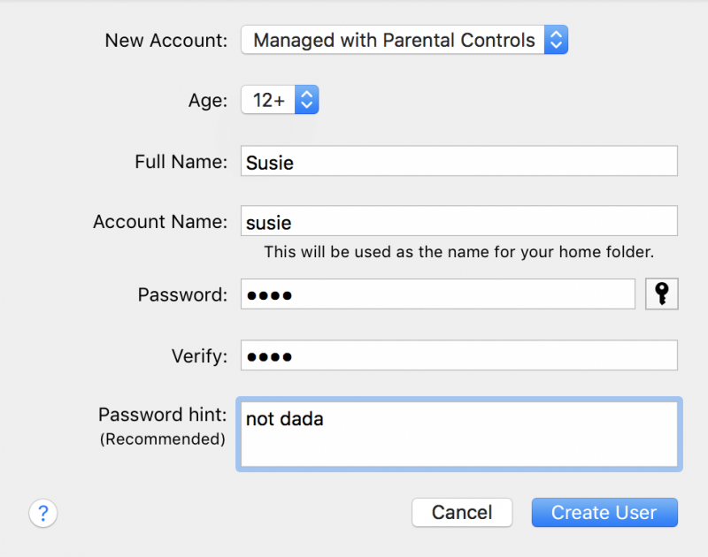708x557 pixels.
Task: Click inside the Full Name field
Action: [459, 160]
